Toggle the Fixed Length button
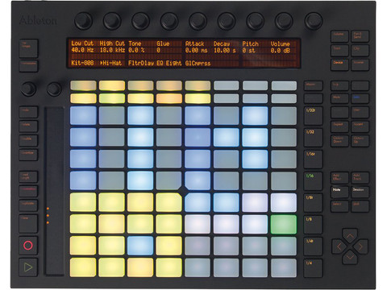This screenshot has height=290, width=387. pos(28,176)
